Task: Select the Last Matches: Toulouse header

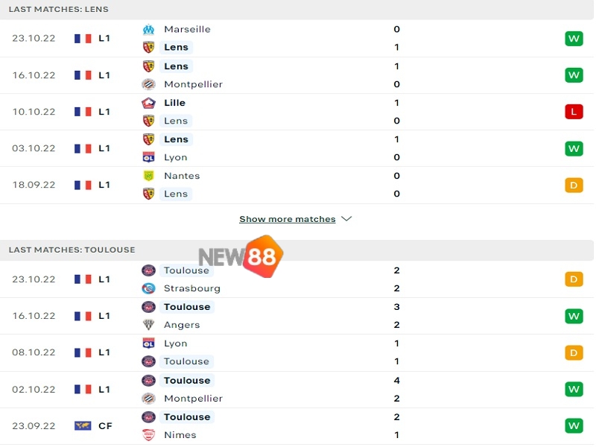Action: point(72,250)
